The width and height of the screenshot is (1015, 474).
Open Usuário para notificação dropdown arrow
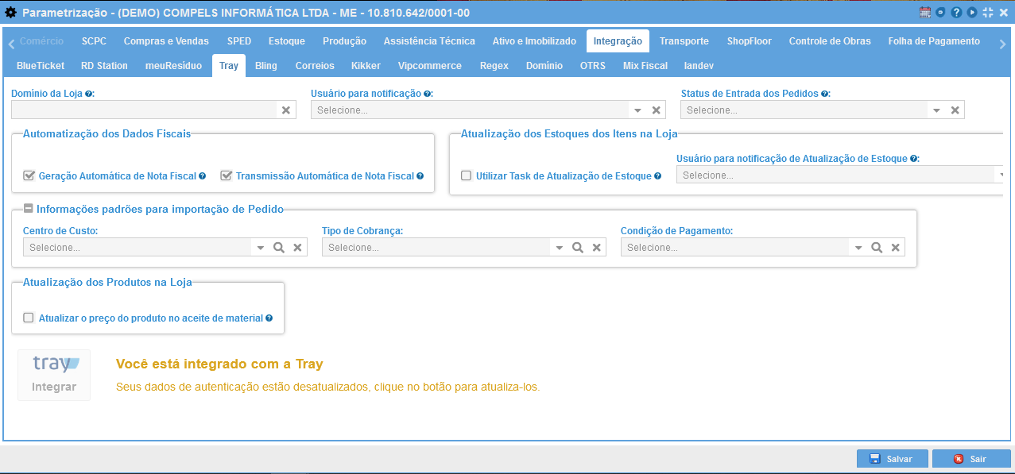point(638,110)
